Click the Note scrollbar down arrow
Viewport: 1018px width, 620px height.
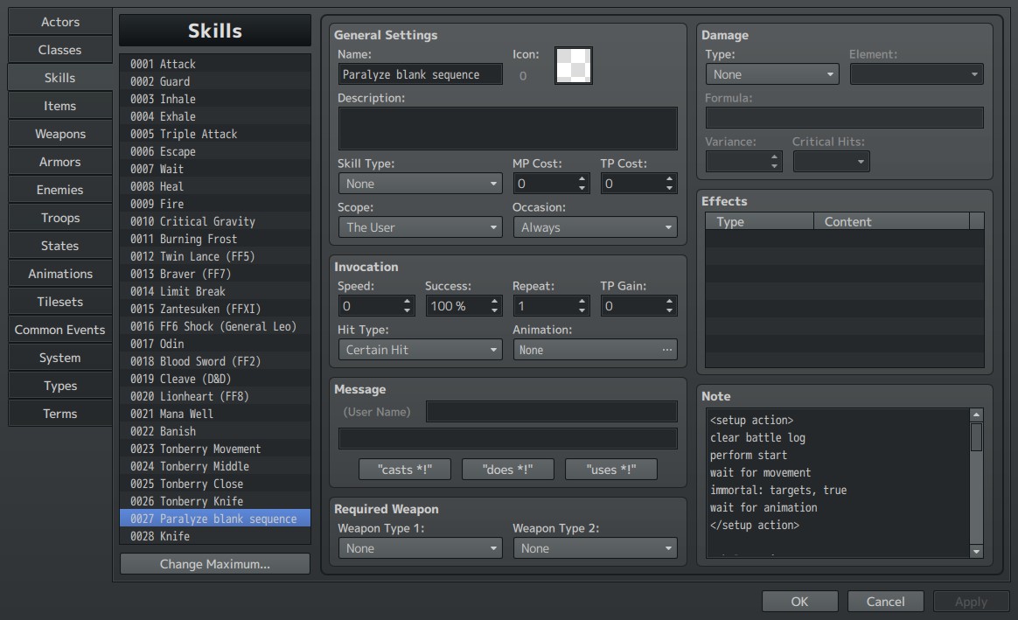976,551
